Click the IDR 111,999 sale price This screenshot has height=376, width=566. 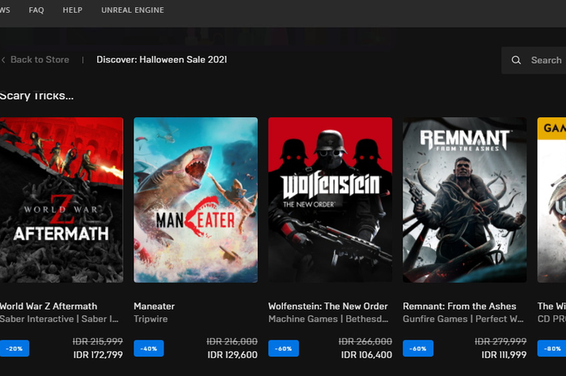(x=504, y=355)
